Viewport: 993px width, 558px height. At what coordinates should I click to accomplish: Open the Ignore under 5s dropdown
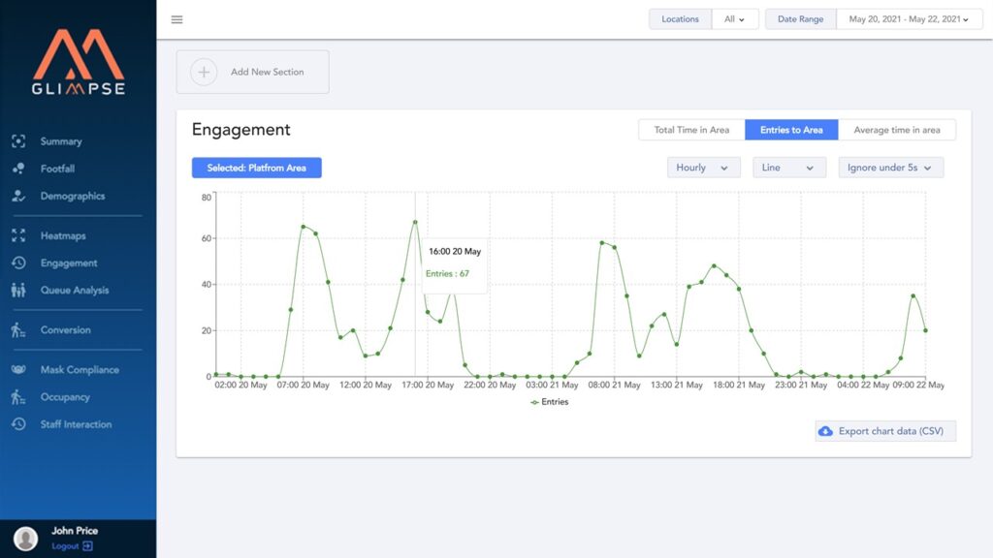(x=890, y=168)
